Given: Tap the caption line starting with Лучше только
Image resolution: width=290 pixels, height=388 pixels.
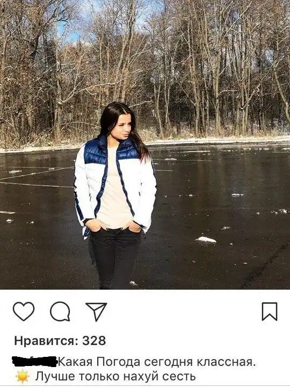Looking at the screenshot, I should pos(115,376).
